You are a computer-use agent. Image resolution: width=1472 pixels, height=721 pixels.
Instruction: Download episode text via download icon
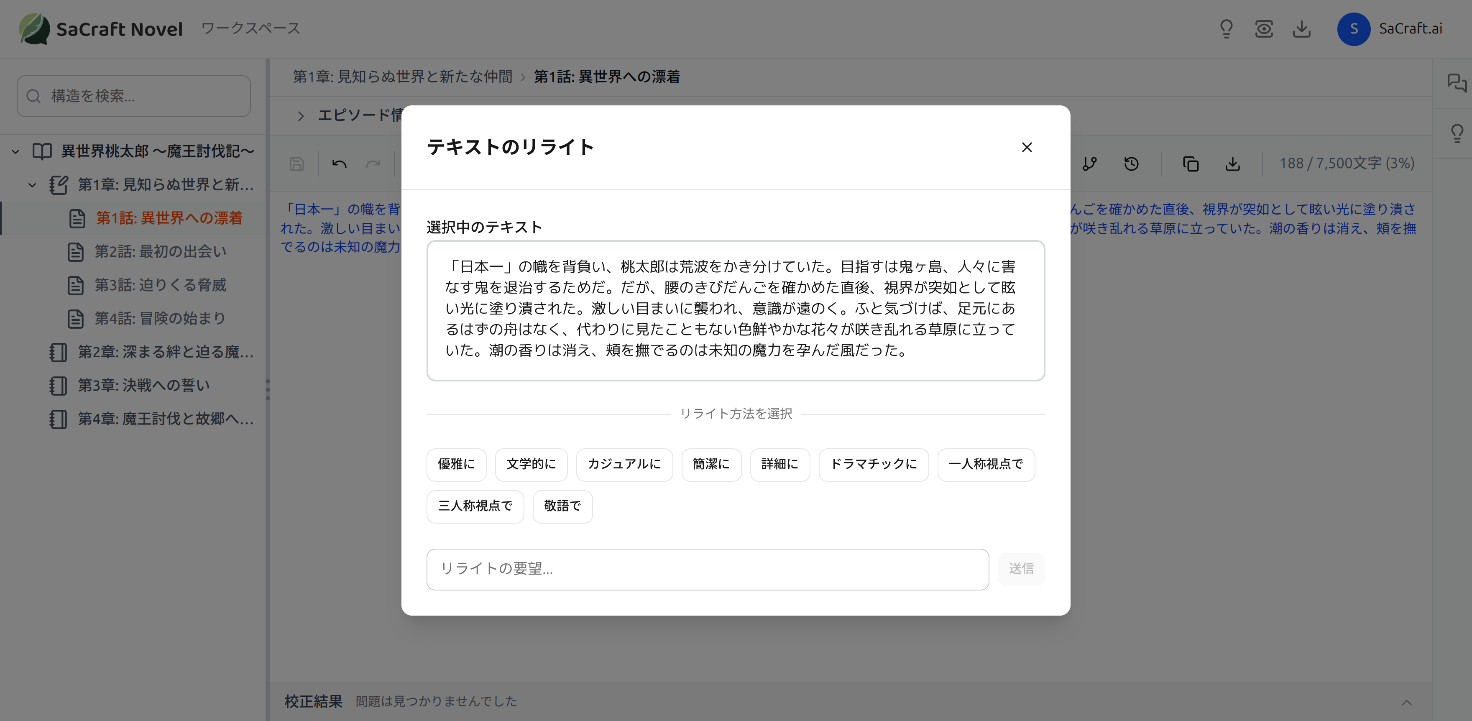tap(1232, 164)
